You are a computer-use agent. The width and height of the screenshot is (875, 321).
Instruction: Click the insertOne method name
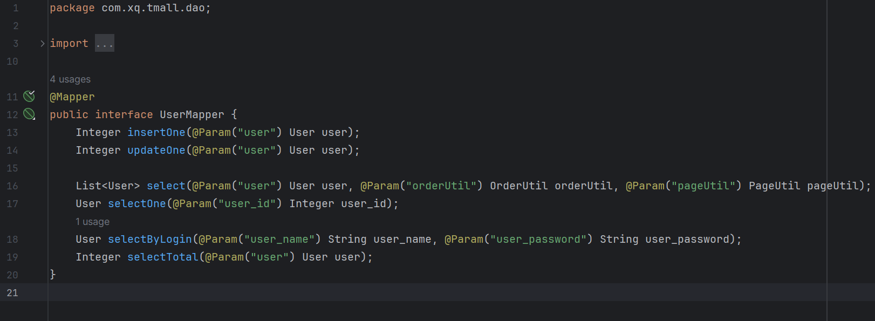(156, 133)
